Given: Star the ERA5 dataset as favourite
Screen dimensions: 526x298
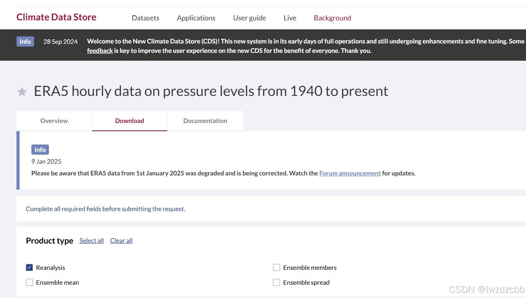Looking at the screenshot, I should tap(22, 92).
